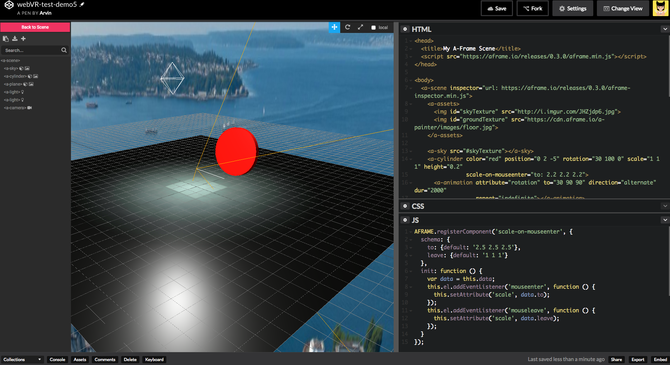
Task: Click the a-plane geometry cube icon
Action: (25, 84)
